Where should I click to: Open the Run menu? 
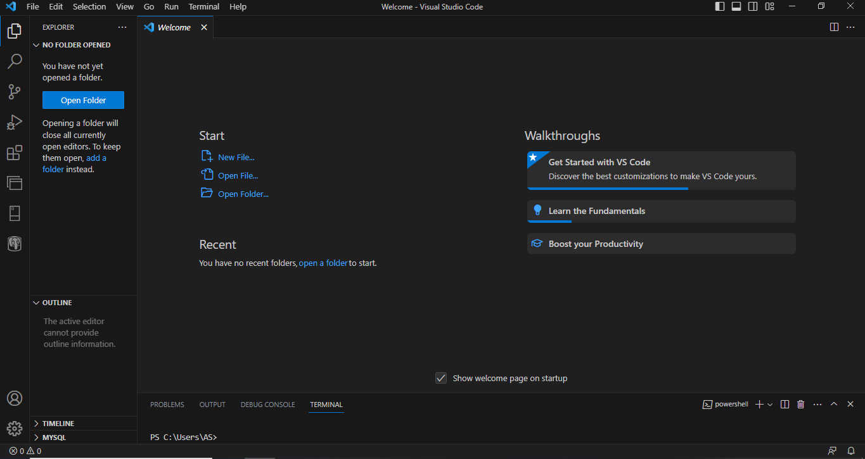point(171,6)
